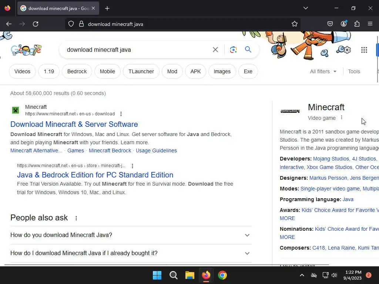Open Windows taskbar search
379x284 pixels.
click(173, 275)
